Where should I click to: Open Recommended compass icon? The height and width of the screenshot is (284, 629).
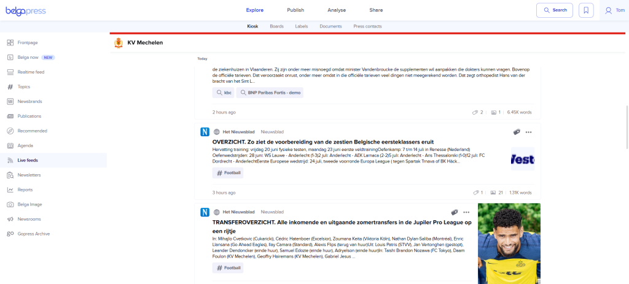point(10,131)
